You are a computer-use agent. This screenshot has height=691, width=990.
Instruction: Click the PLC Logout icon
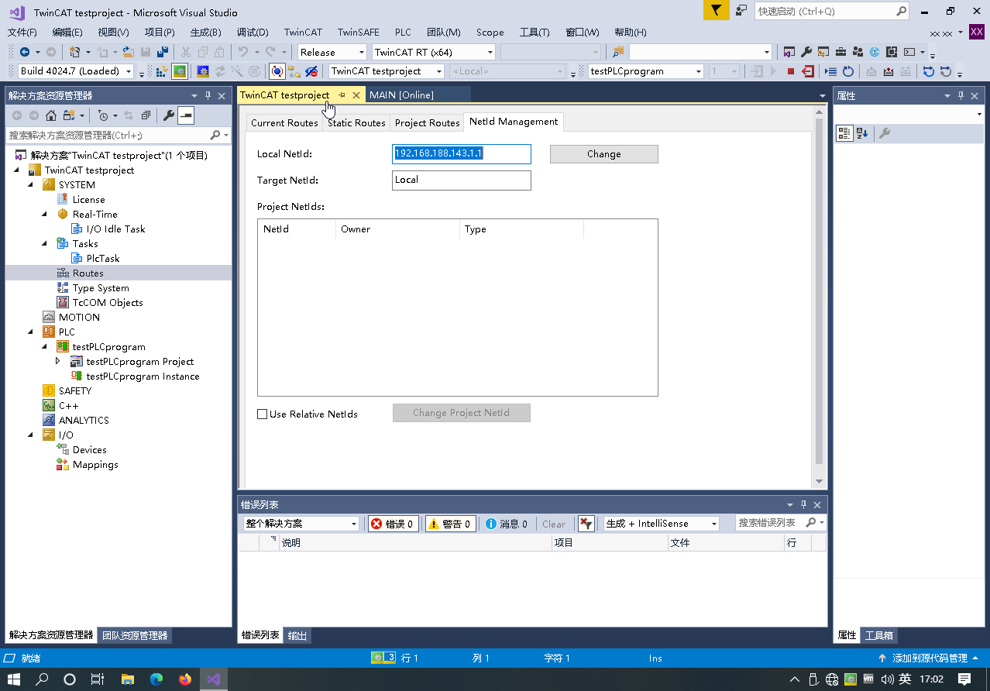click(x=808, y=71)
